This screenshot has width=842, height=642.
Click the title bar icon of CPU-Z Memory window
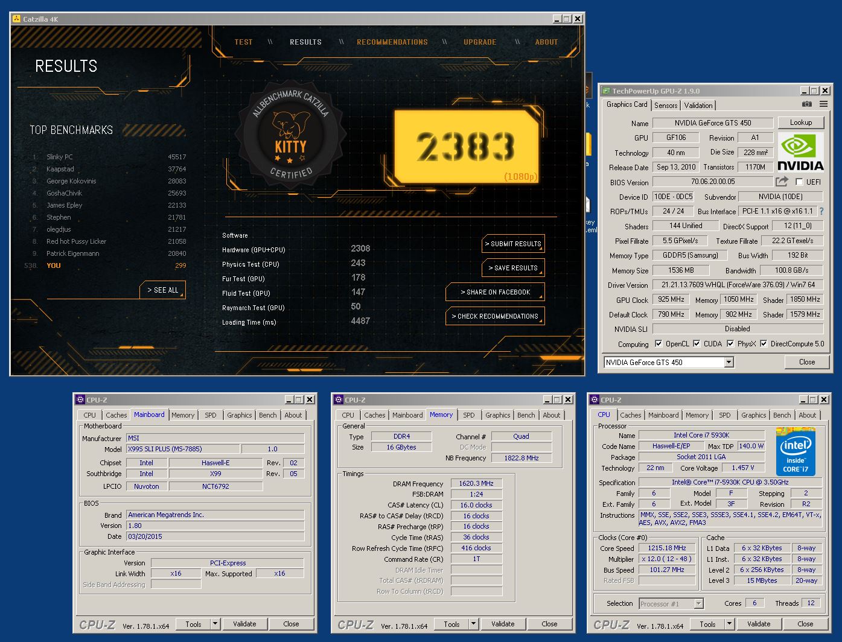click(338, 399)
